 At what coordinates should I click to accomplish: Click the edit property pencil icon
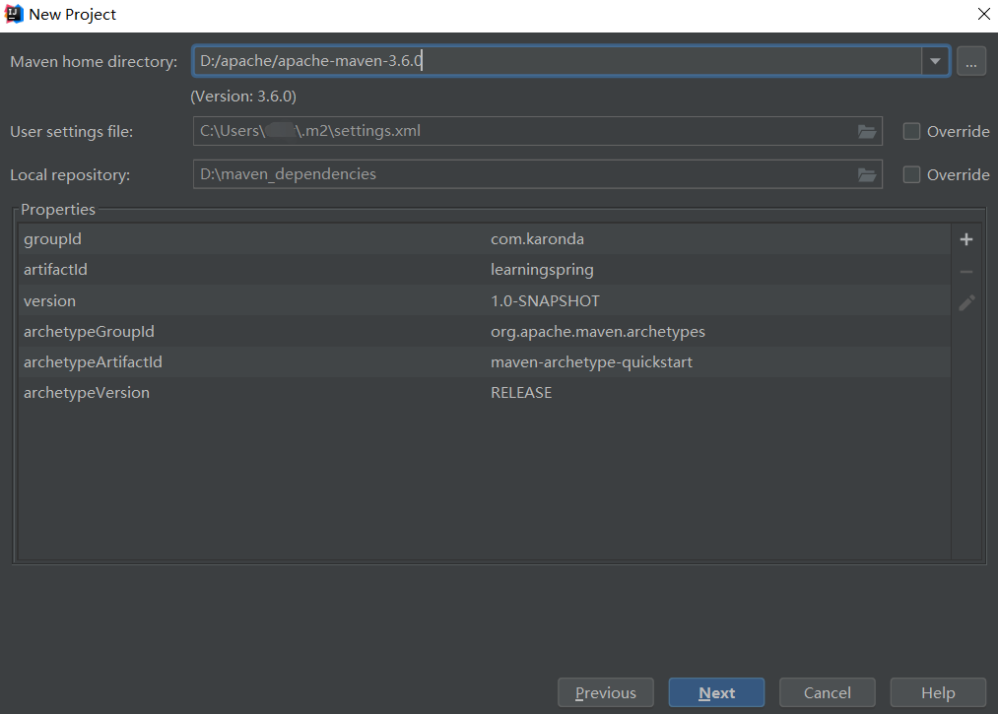click(966, 303)
